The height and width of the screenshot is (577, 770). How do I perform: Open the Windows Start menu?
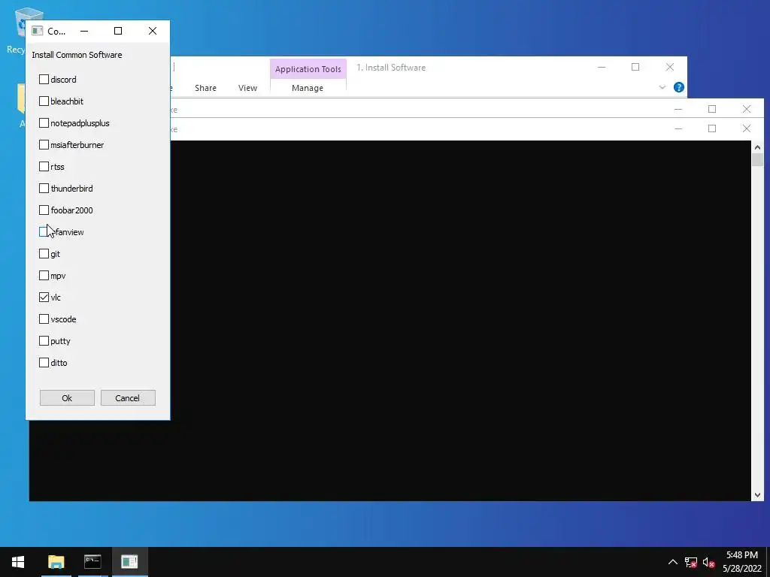tap(18, 562)
